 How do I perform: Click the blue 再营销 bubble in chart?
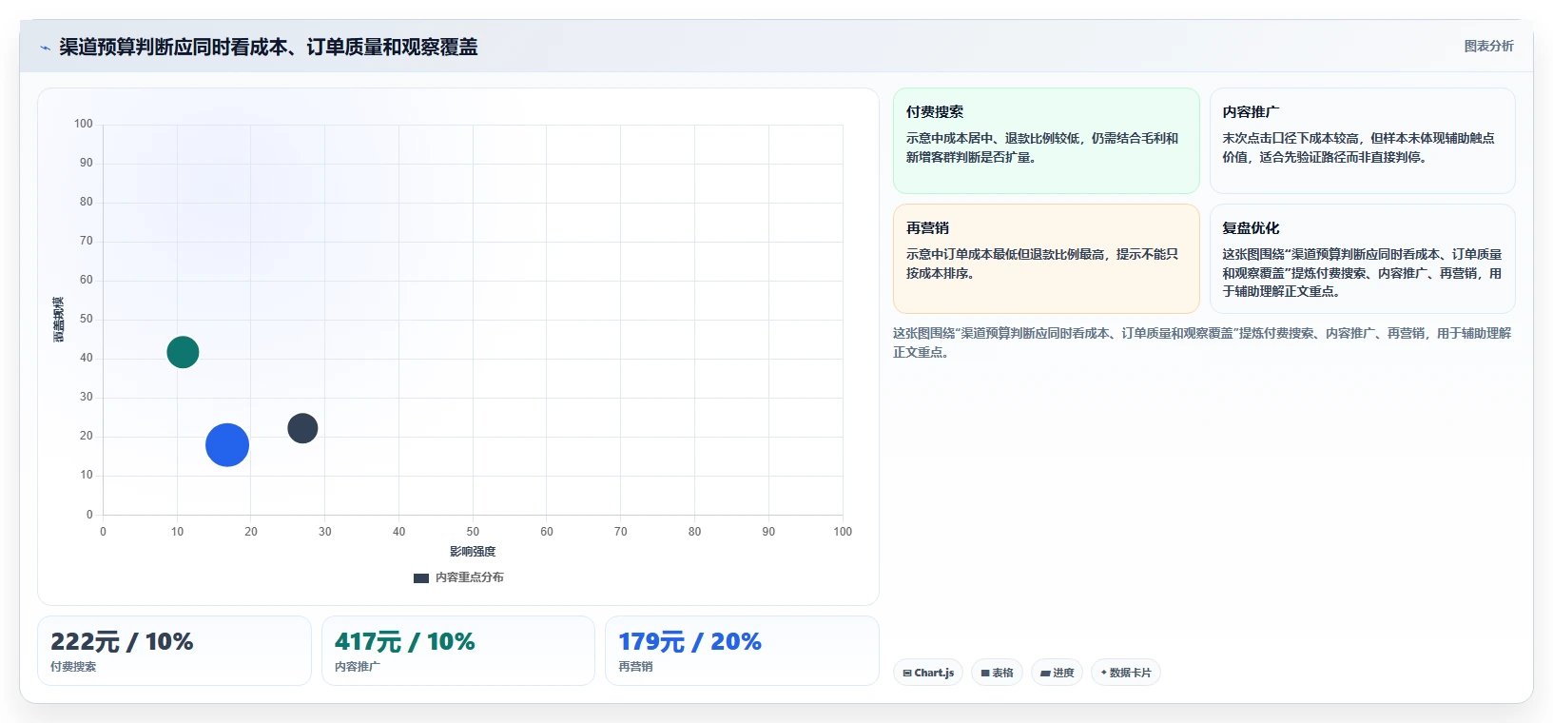pyautogui.click(x=227, y=445)
